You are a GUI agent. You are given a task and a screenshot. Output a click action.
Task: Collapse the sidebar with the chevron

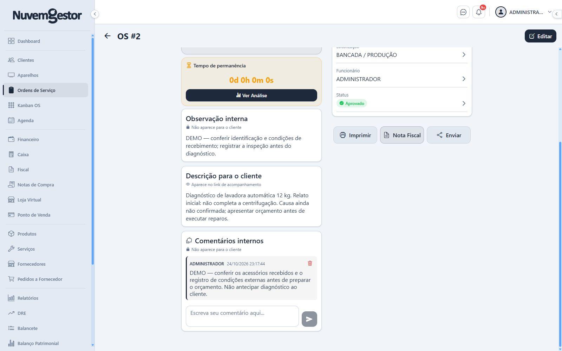[x=94, y=14]
